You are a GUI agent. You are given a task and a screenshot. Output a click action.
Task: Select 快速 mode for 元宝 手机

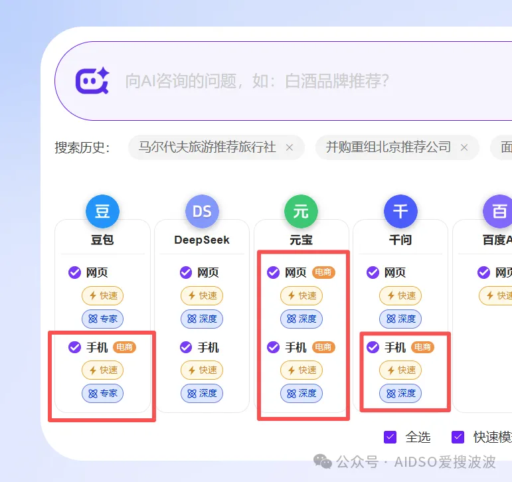click(x=301, y=370)
